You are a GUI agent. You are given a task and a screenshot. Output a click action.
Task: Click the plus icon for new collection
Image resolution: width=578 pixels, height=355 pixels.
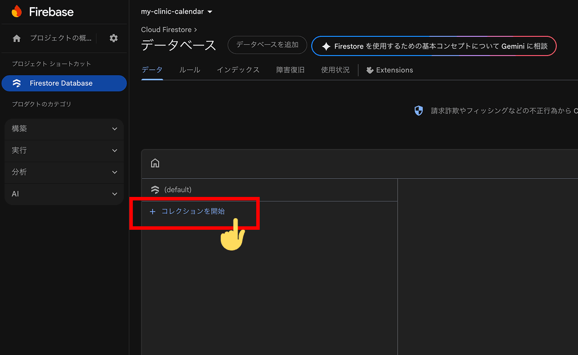153,212
